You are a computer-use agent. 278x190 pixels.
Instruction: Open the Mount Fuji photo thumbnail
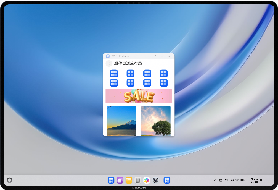122,121
